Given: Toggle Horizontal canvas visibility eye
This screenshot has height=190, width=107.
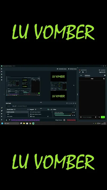Looking at the screenshot, I should pos(57,69).
